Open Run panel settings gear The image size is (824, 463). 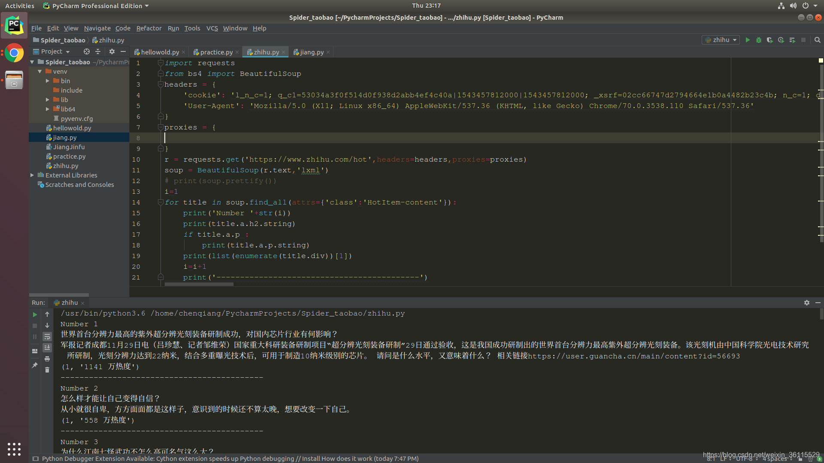click(807, 303)
